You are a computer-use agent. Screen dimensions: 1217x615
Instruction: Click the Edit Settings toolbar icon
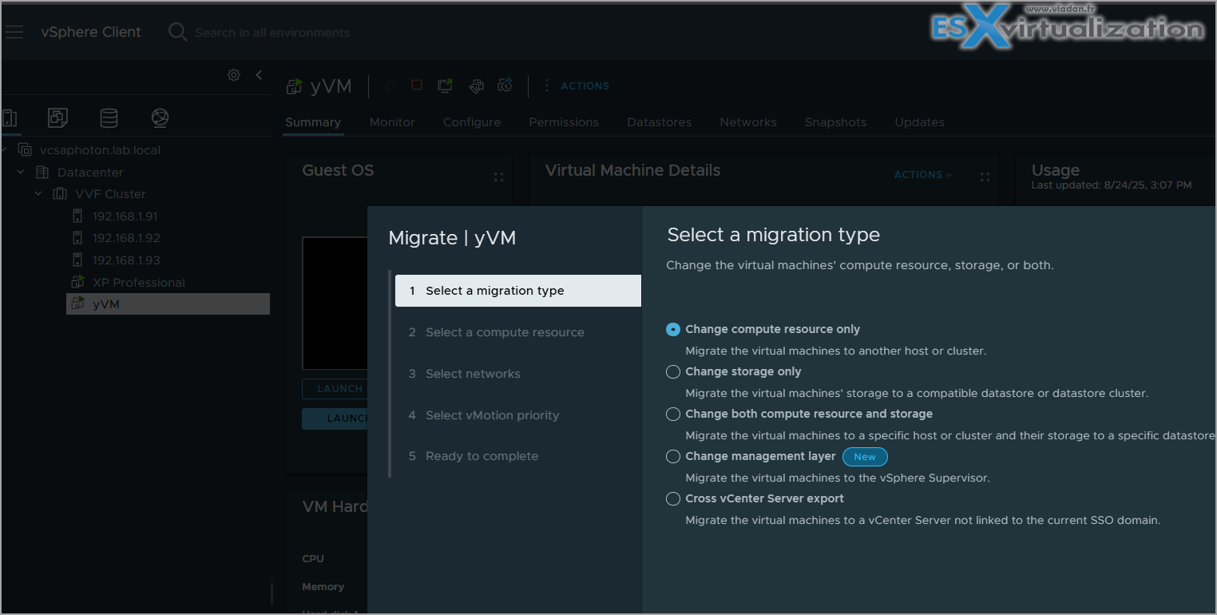(x=476, y=85)
